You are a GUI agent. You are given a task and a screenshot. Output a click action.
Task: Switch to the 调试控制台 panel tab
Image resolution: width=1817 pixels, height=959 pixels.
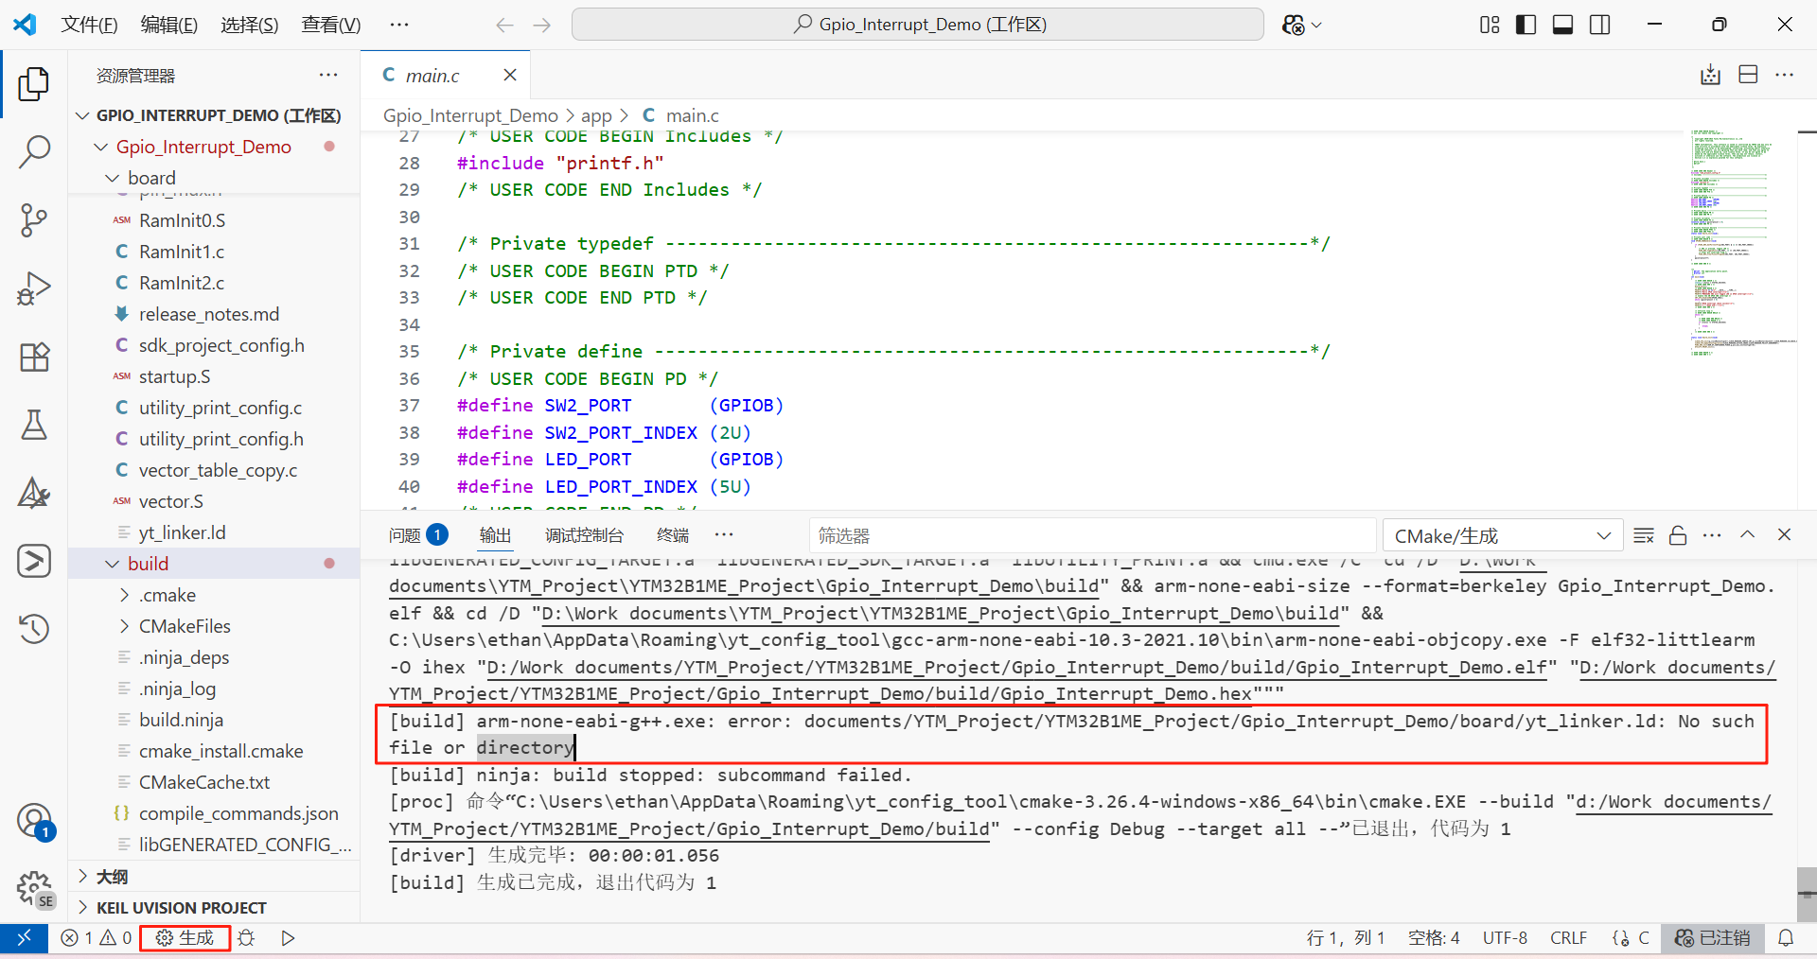584,535
